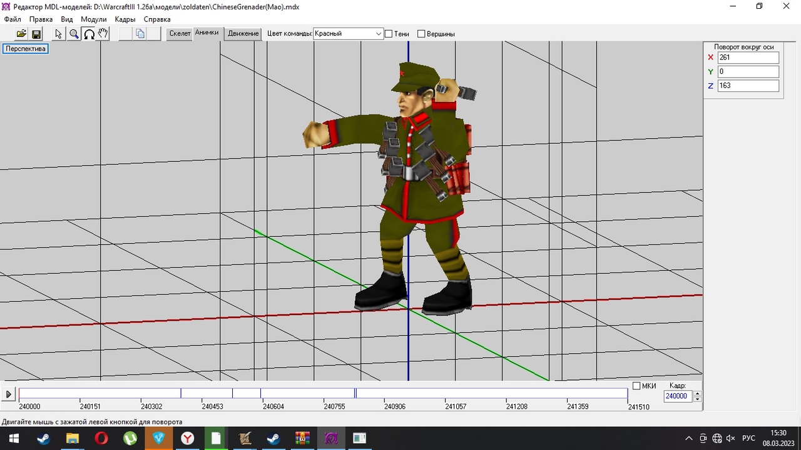
Task: Click the 241057 label under the timeline
Action: [x=456, y=407]
